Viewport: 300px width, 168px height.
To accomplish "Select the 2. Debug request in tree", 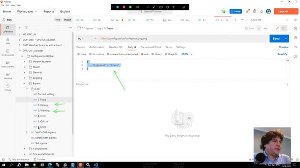I will click(43, 105).
